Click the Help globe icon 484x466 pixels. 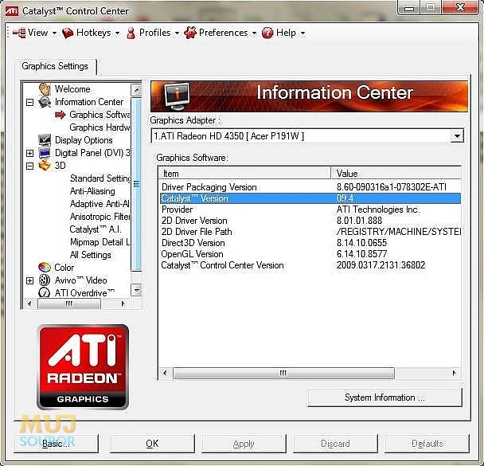267,33
